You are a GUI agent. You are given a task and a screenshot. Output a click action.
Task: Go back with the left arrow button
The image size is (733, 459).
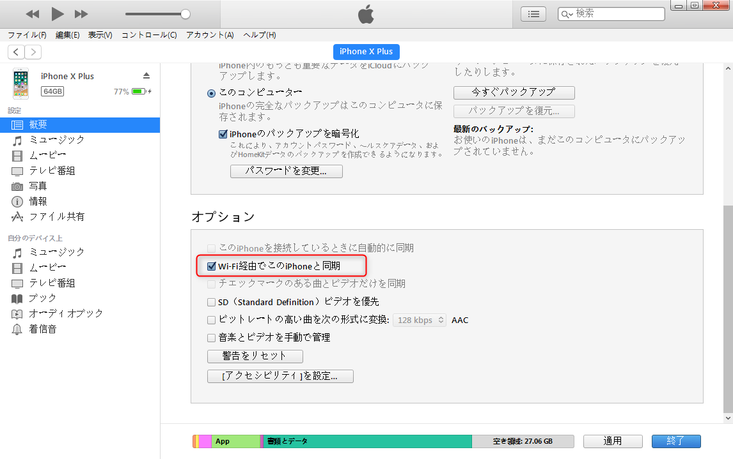coord(17,52)
